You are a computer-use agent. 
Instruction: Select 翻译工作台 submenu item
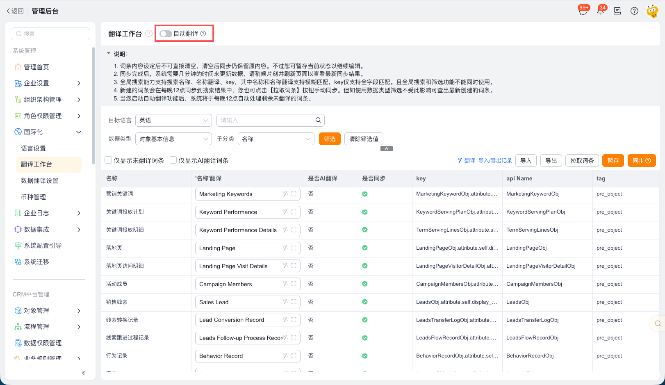pos(49,164)
